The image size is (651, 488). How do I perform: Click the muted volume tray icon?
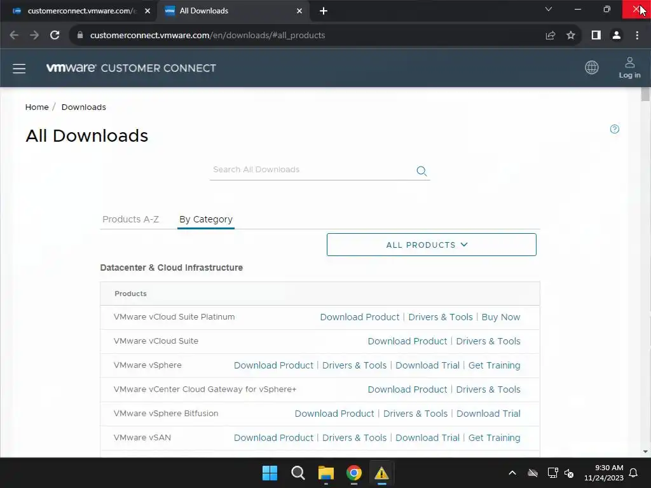pyautogui.click(x=569, y=473)
